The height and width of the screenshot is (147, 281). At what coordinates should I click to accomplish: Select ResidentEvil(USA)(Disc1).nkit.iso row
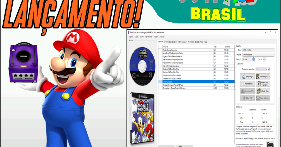tap(196, 76)
